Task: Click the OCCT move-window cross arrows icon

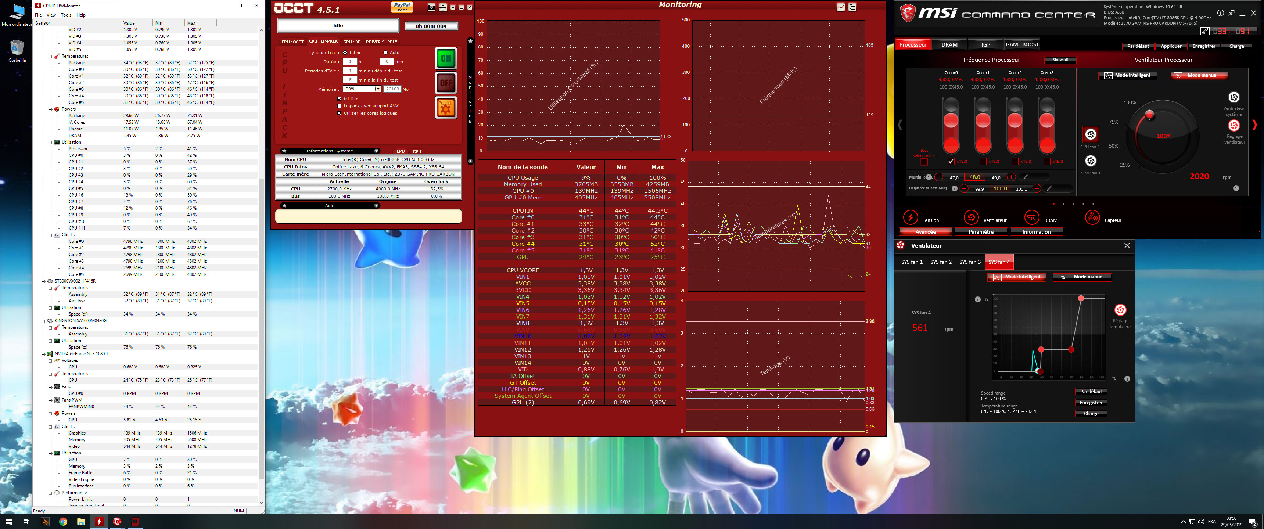Action: 443,7
